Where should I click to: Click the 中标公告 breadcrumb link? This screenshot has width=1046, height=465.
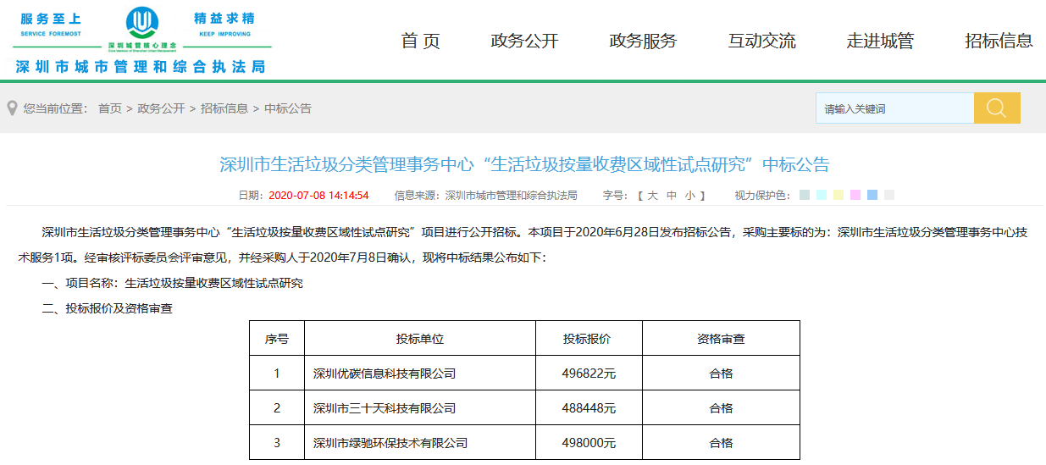[288, 108]
